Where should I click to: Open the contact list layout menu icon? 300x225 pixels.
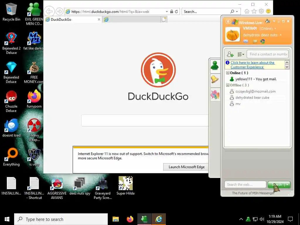(241, 54)
